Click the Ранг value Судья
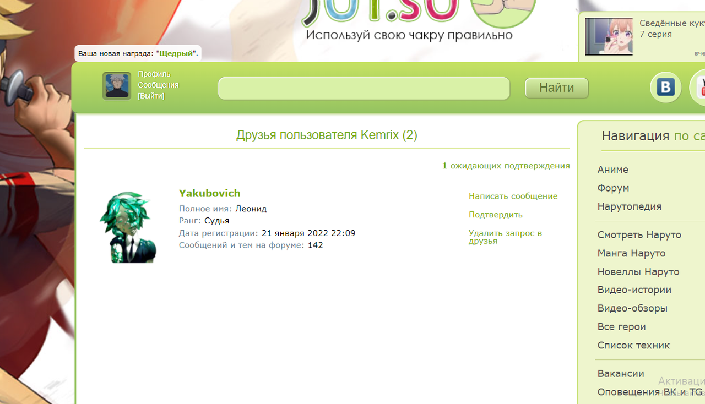The width and height of the screenshot is (705, 404). [x=216, y=221]
